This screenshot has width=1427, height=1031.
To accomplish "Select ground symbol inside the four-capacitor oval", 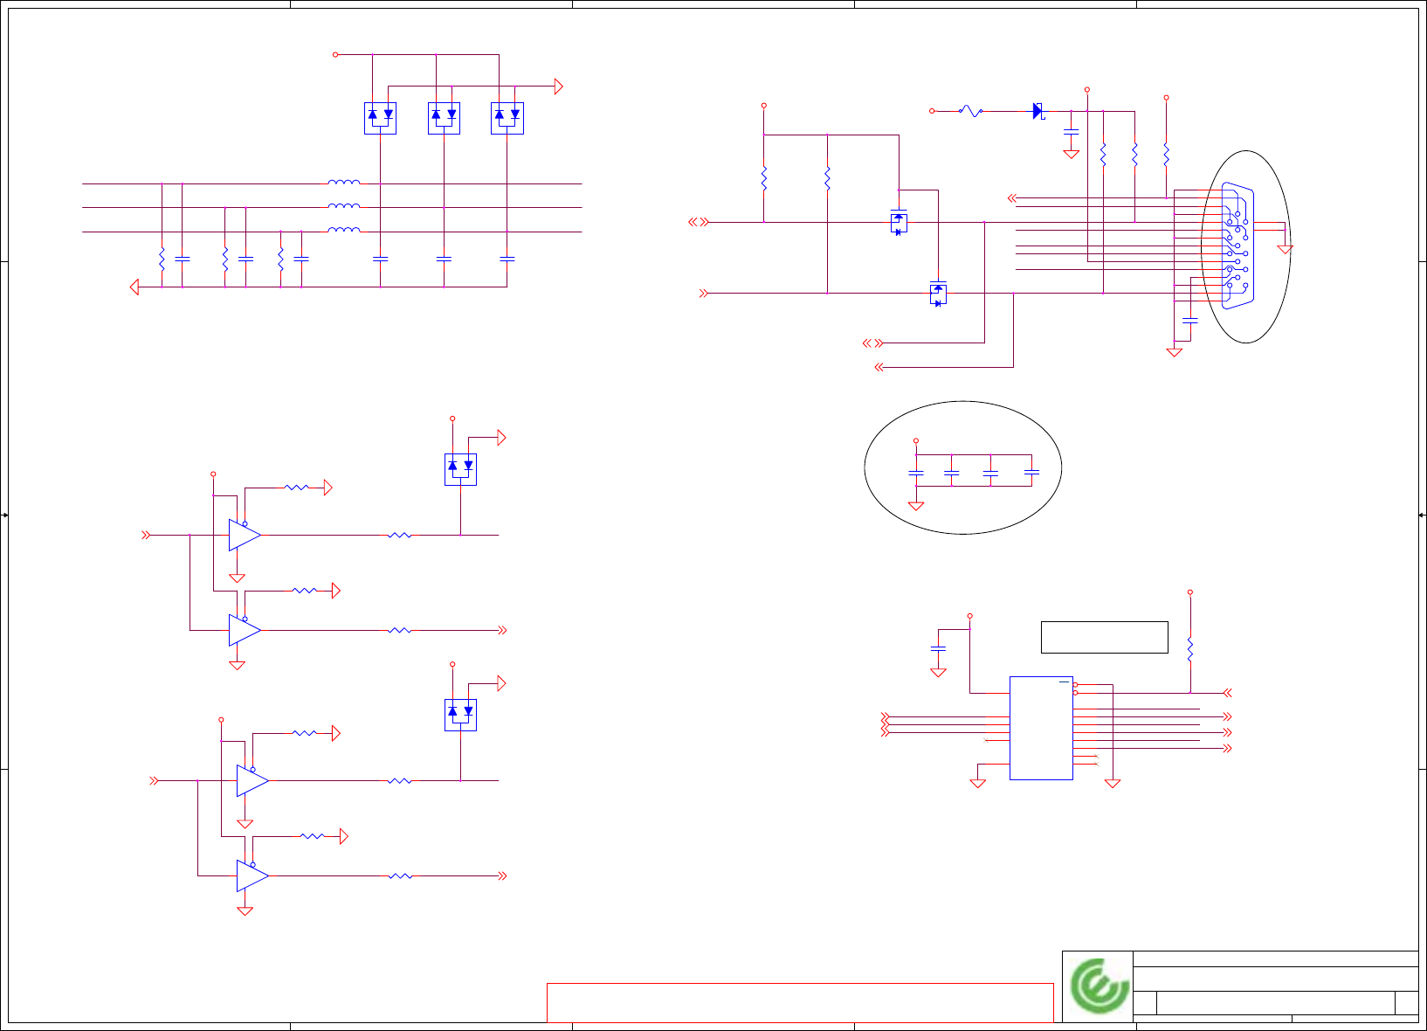I will click(916, 505).
